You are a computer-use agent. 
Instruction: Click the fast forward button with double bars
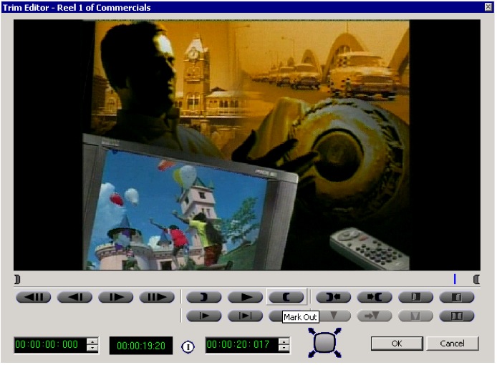click(x=157, y=297)
